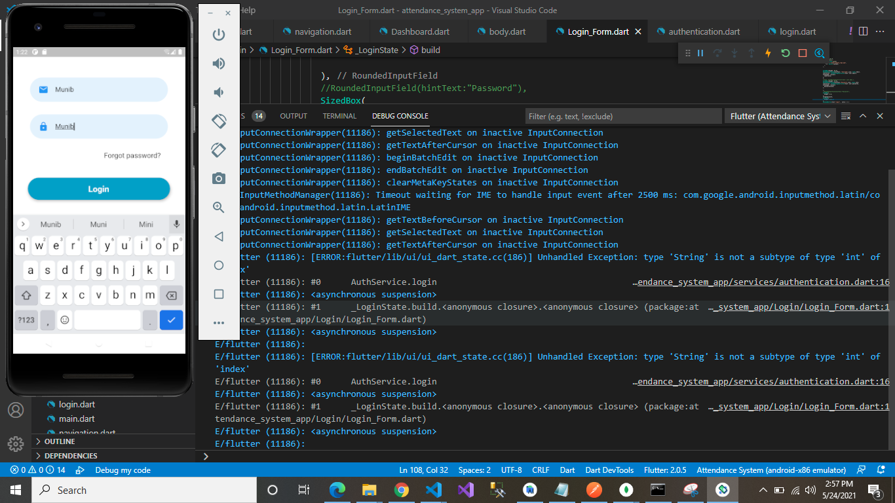This screenshot has height=503, width=895.
Task: Open Google Chrome from taskbar
Action: point(402,490)
